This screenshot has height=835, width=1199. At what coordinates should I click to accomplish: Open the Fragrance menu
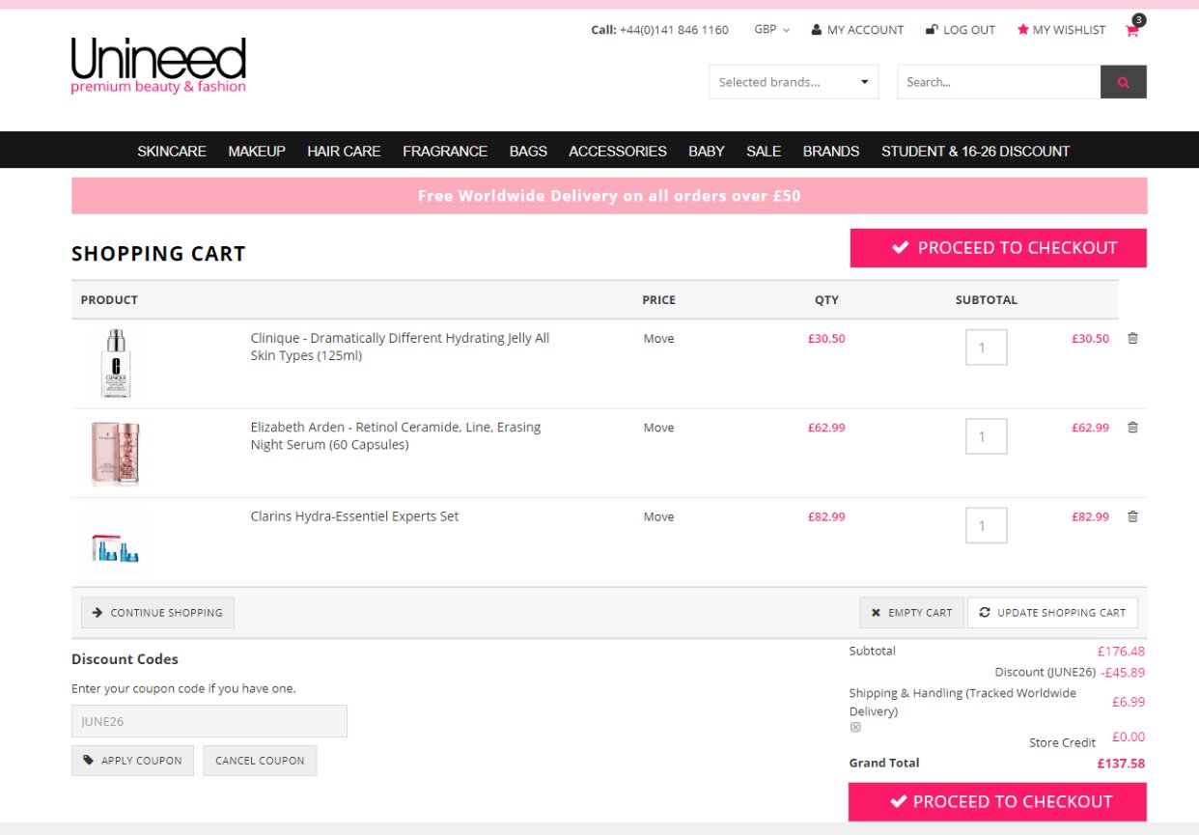pos(445,151)
